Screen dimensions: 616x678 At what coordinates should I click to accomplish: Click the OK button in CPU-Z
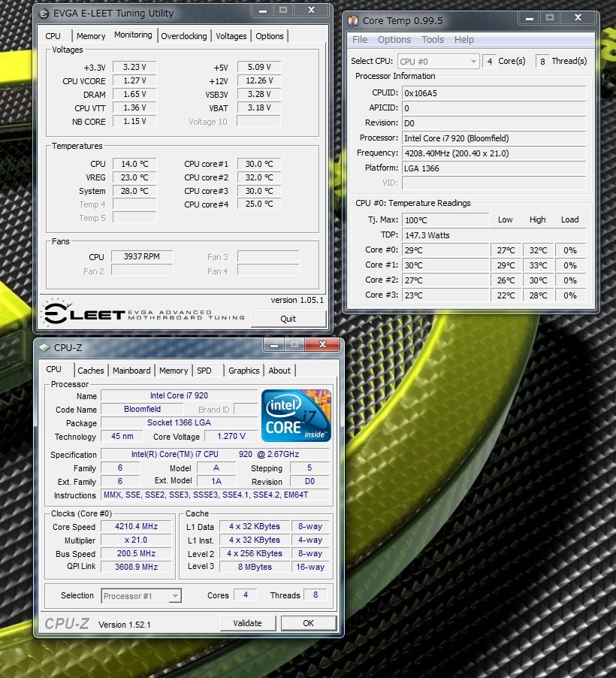(x=309, y=623)
